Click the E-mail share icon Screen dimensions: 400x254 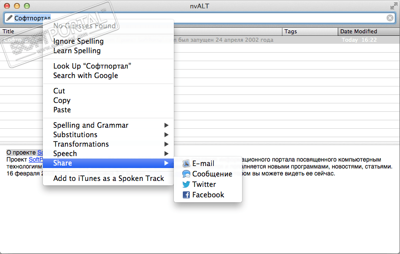coord(186,164)
